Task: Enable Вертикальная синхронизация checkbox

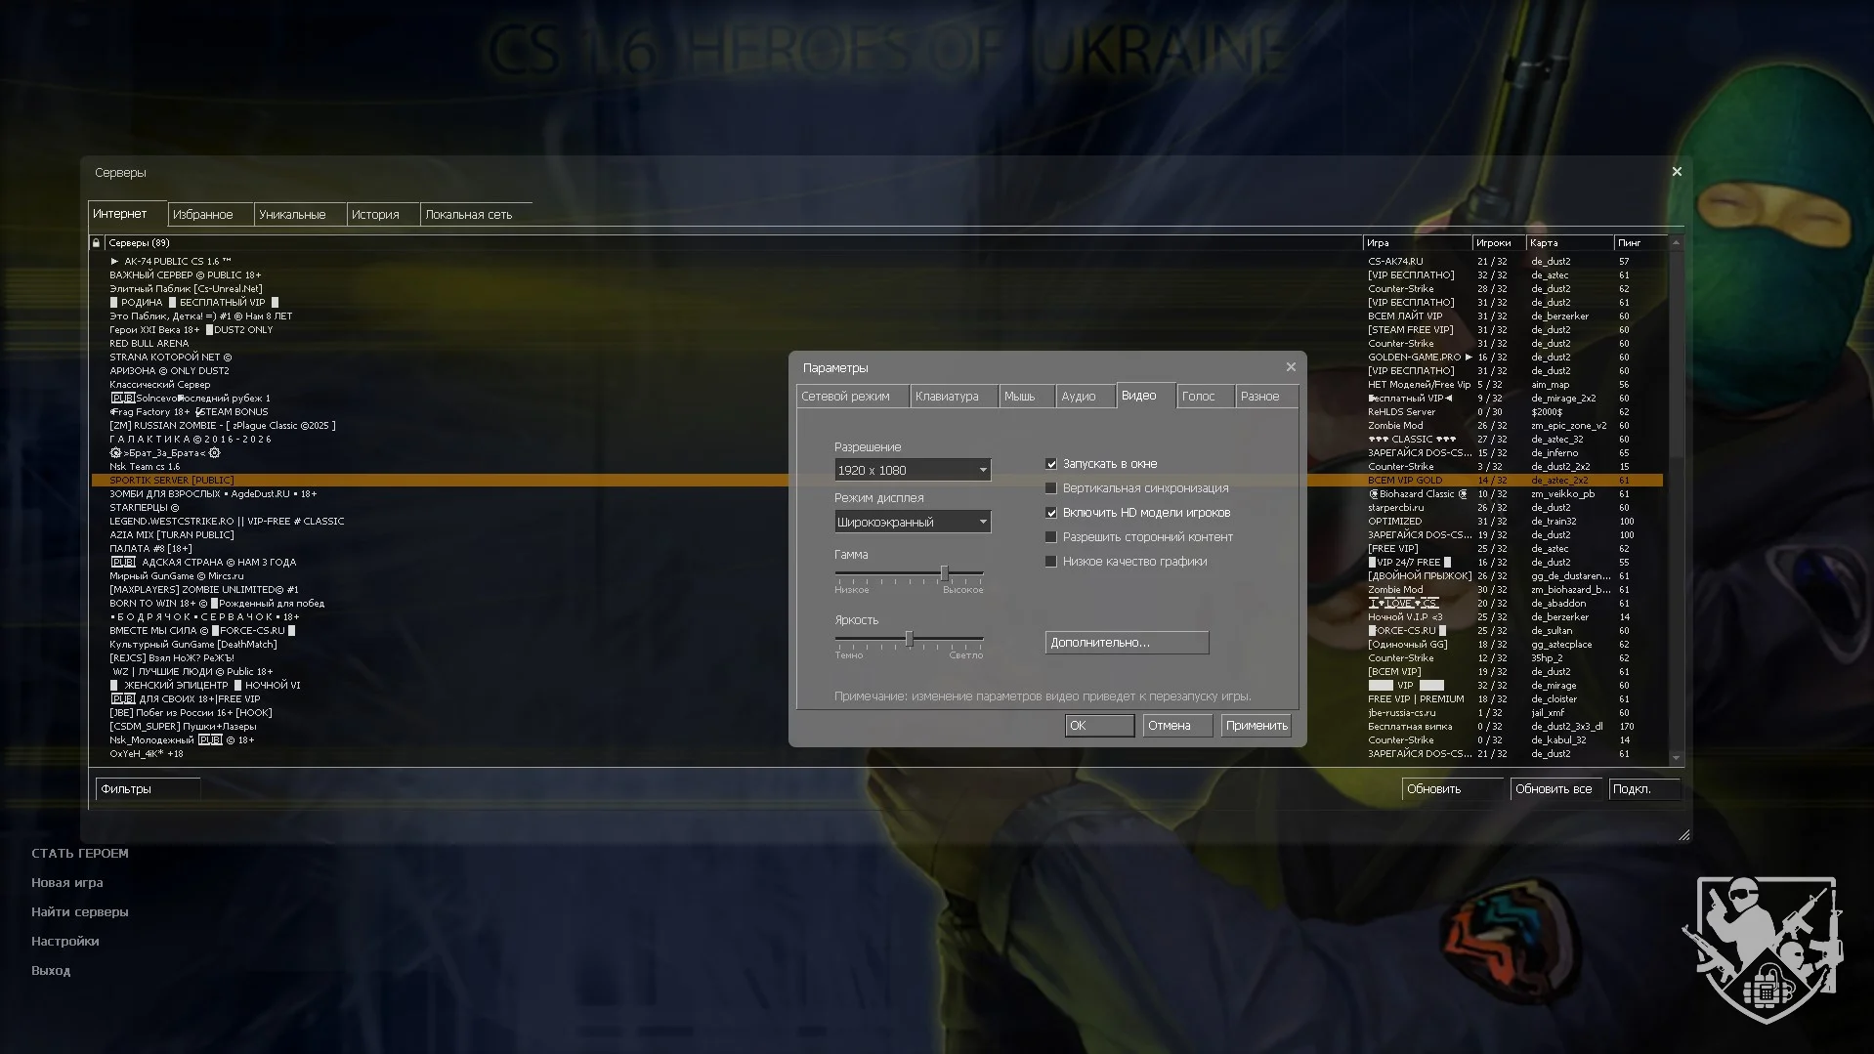Action: point(1051,488)
